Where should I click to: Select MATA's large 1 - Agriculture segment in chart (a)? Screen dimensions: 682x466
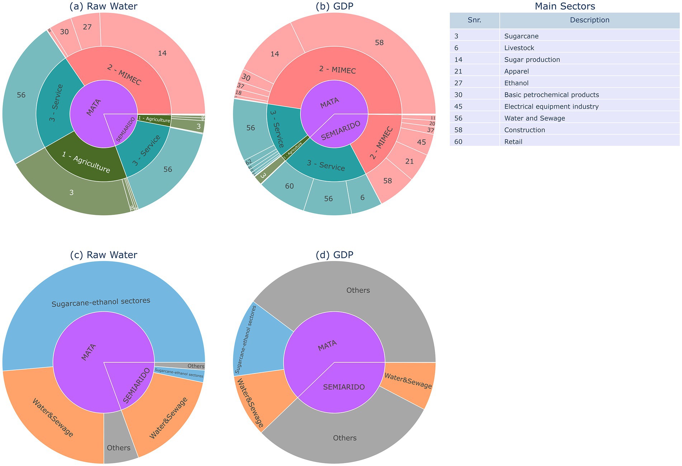pos(86,162)
